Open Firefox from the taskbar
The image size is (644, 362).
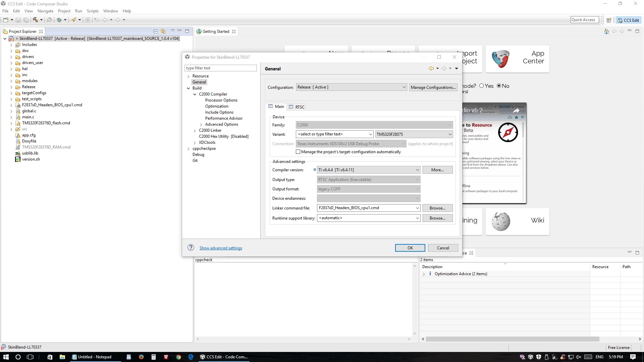pyautogui.click(x=141, y=357)
